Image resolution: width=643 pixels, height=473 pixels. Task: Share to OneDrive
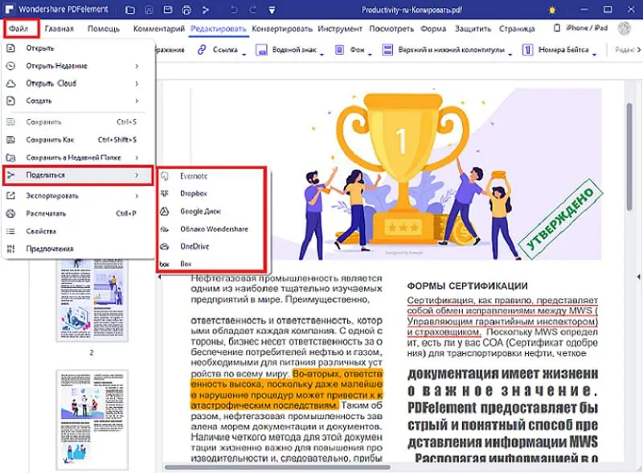[211, 246]
